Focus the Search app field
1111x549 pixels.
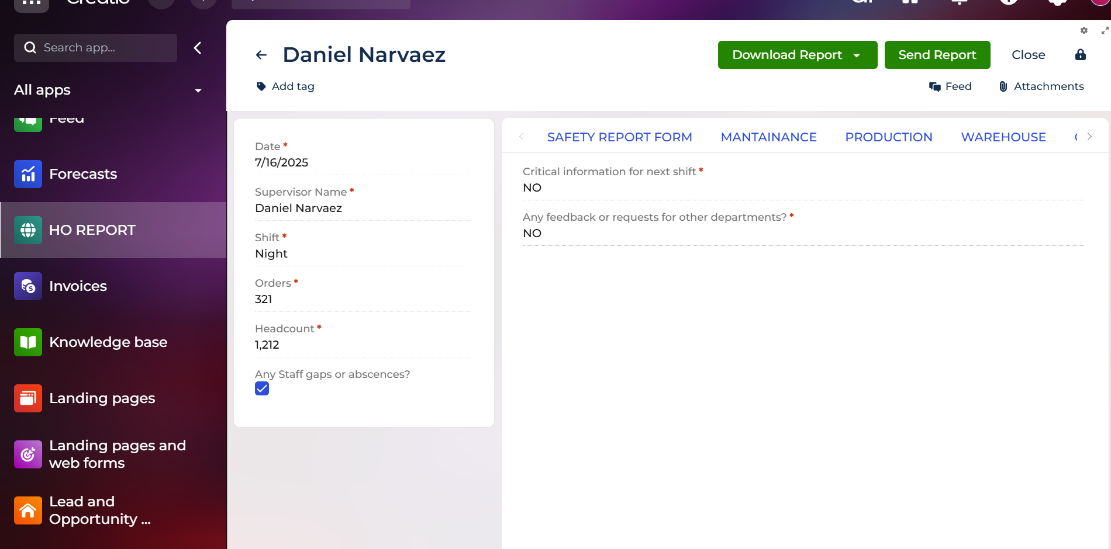pos(95,48)
